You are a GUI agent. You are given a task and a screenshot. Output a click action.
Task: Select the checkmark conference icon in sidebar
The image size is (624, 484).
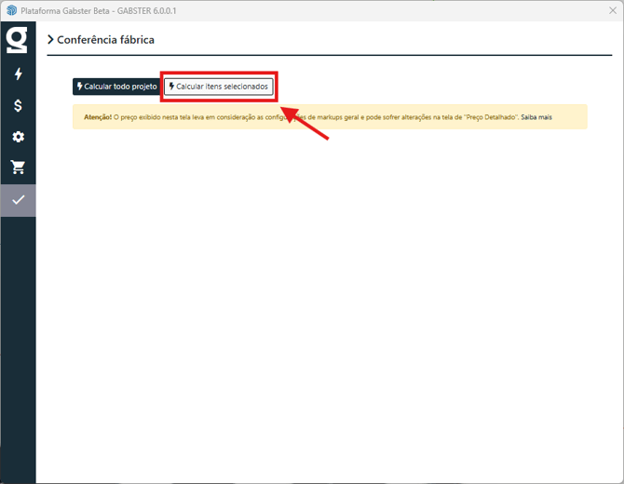tap(18, 199)
